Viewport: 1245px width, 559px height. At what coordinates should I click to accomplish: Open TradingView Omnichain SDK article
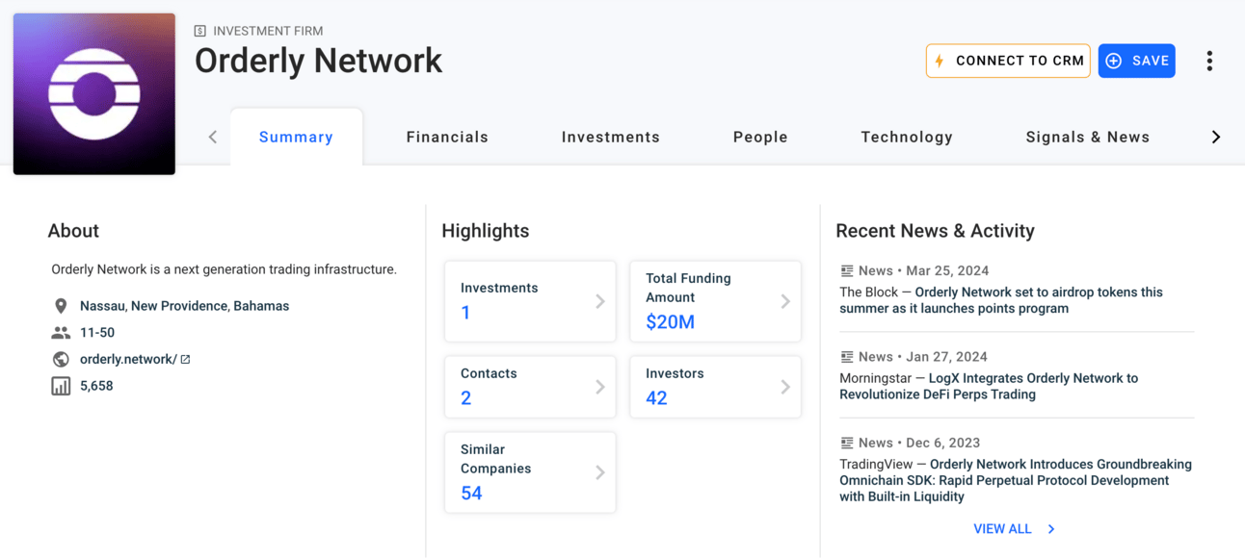(x=1016, y=480)
